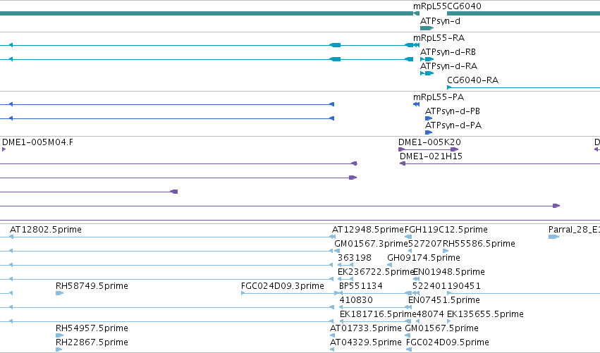Click the AT04329.5prime EST label
600x353 pixels.
(x=366, y=342)
